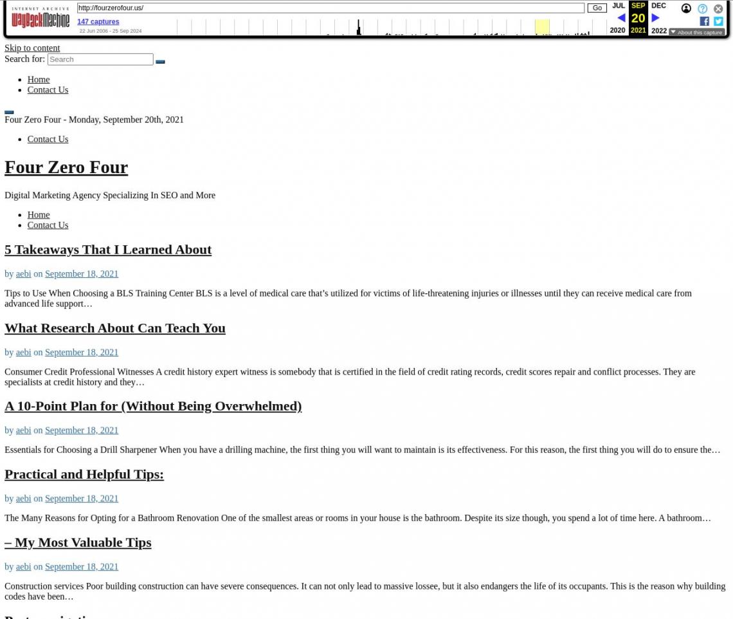Open post – My Most Valuable Tips
The height and width of the screenshot is (619, 733).
78,542
